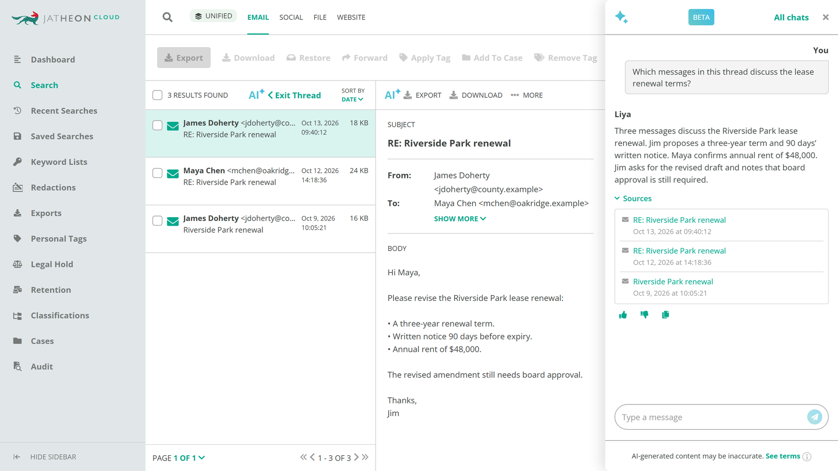Open the See terms link
Viewport: 838px width, 471px height.
(x=783, y=456)
